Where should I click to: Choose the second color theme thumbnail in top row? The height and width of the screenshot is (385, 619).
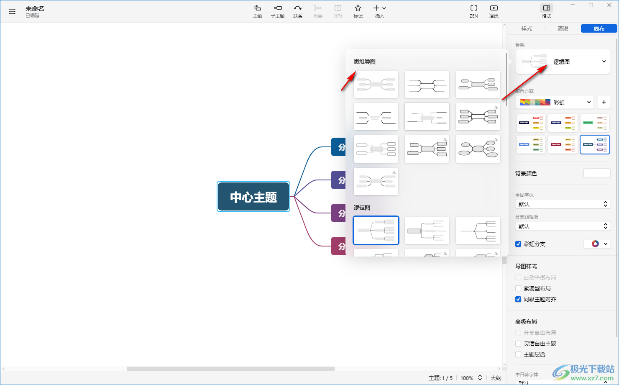click(x=563, y=123)
